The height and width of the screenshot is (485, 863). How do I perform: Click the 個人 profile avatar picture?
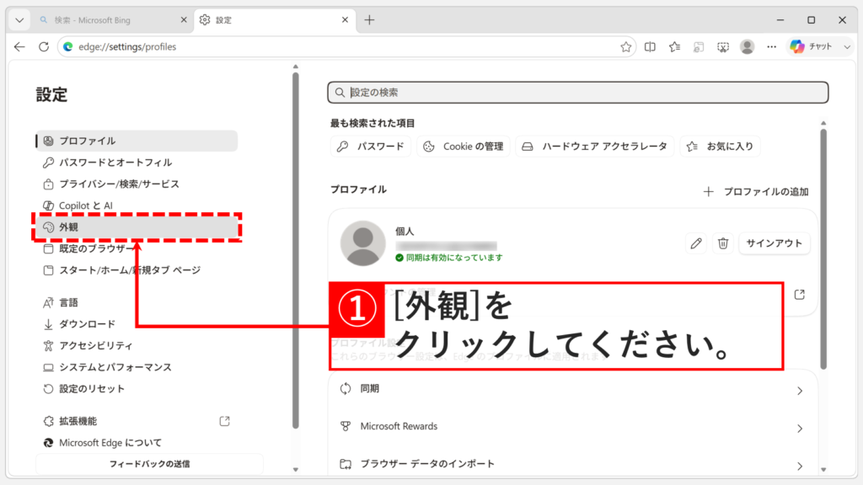tap(362, 243)
